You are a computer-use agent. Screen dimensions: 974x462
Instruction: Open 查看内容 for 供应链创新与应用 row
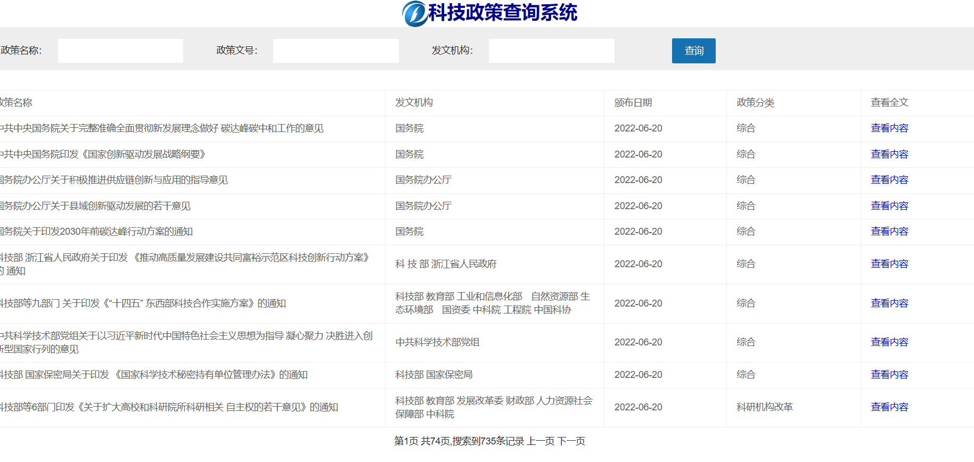[889, 180]
